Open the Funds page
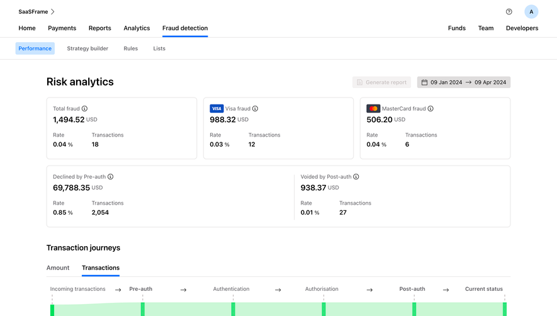557x316 pixels. point(457,28)
